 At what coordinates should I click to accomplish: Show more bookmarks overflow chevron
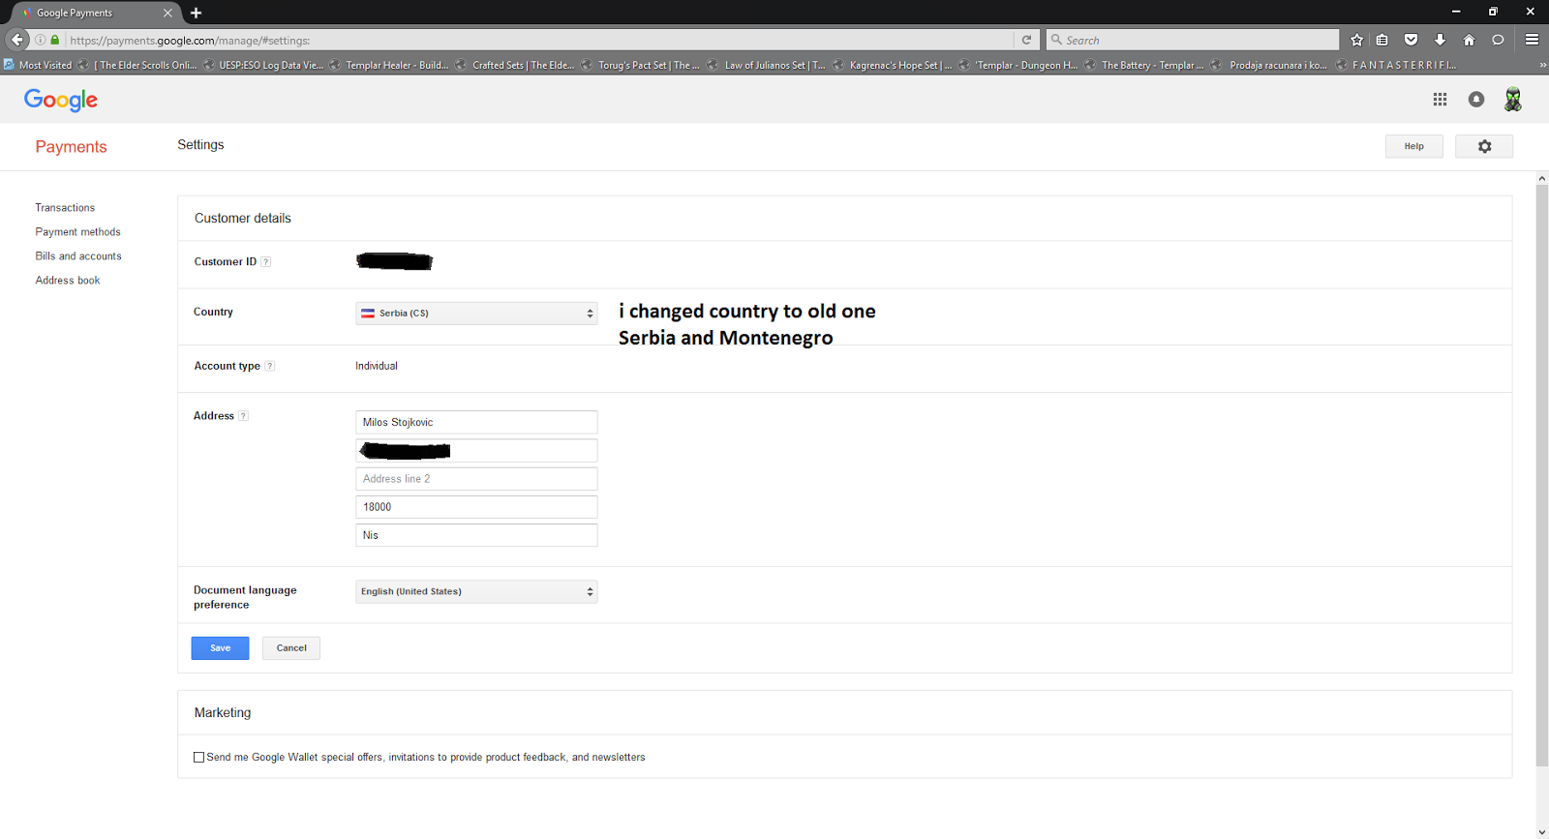pos(1542,65)
